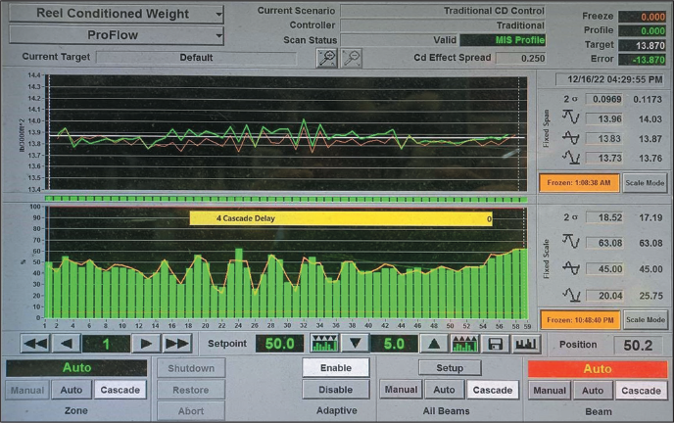Click the MIS Profile status indicator

(503, 40)
